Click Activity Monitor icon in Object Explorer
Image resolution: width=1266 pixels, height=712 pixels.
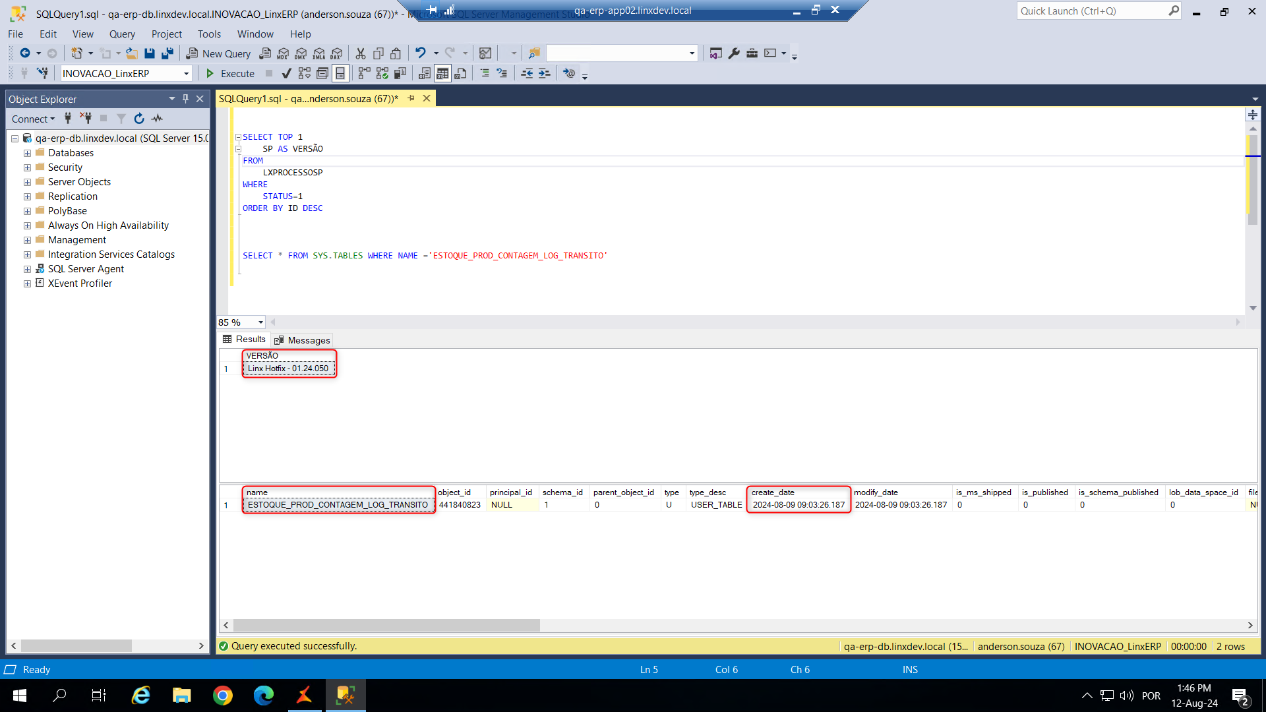click(x=157, y=119)
